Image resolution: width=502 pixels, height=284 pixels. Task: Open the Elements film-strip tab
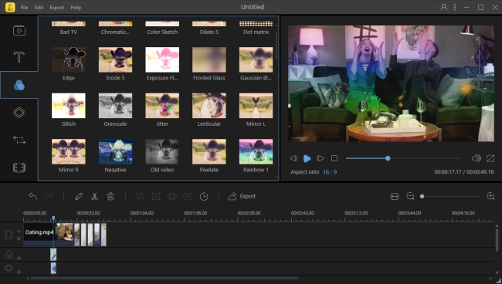19,167
